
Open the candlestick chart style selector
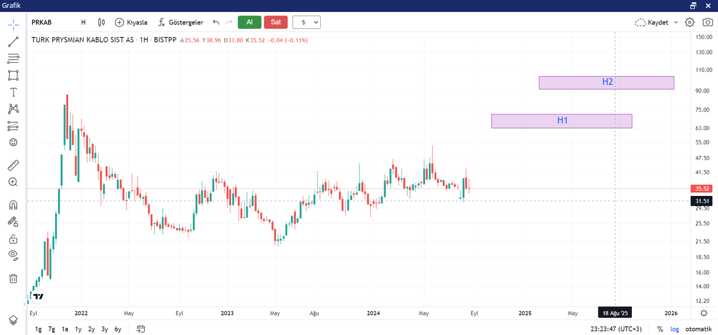coord(102,22)
